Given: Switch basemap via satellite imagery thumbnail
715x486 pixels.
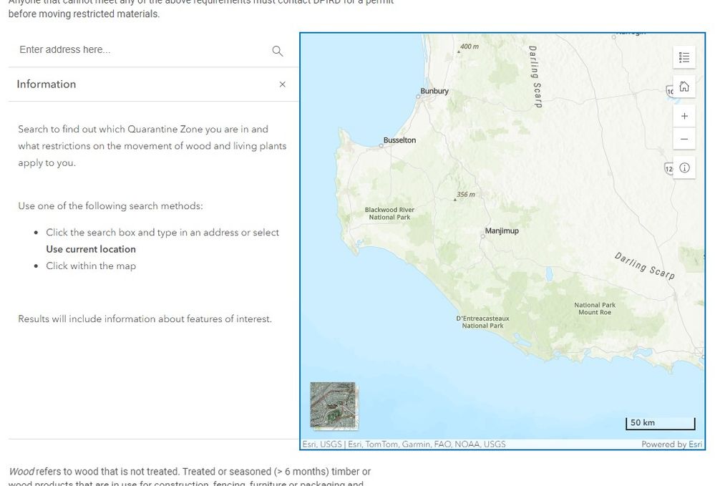Looking at the screenshot, I should click(x=332, y=404).
